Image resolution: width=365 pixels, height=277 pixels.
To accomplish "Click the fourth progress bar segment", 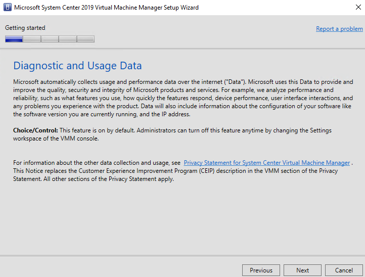I will click(x=68, y=39).
